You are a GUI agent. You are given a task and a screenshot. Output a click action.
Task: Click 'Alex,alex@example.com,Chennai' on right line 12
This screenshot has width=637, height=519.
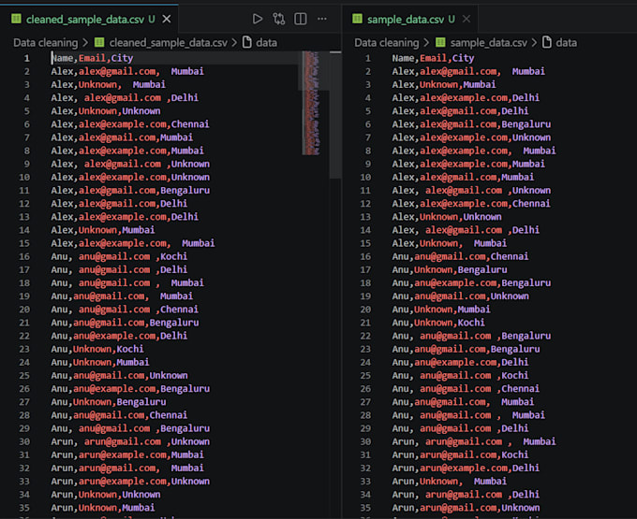(x=471, y=204)
